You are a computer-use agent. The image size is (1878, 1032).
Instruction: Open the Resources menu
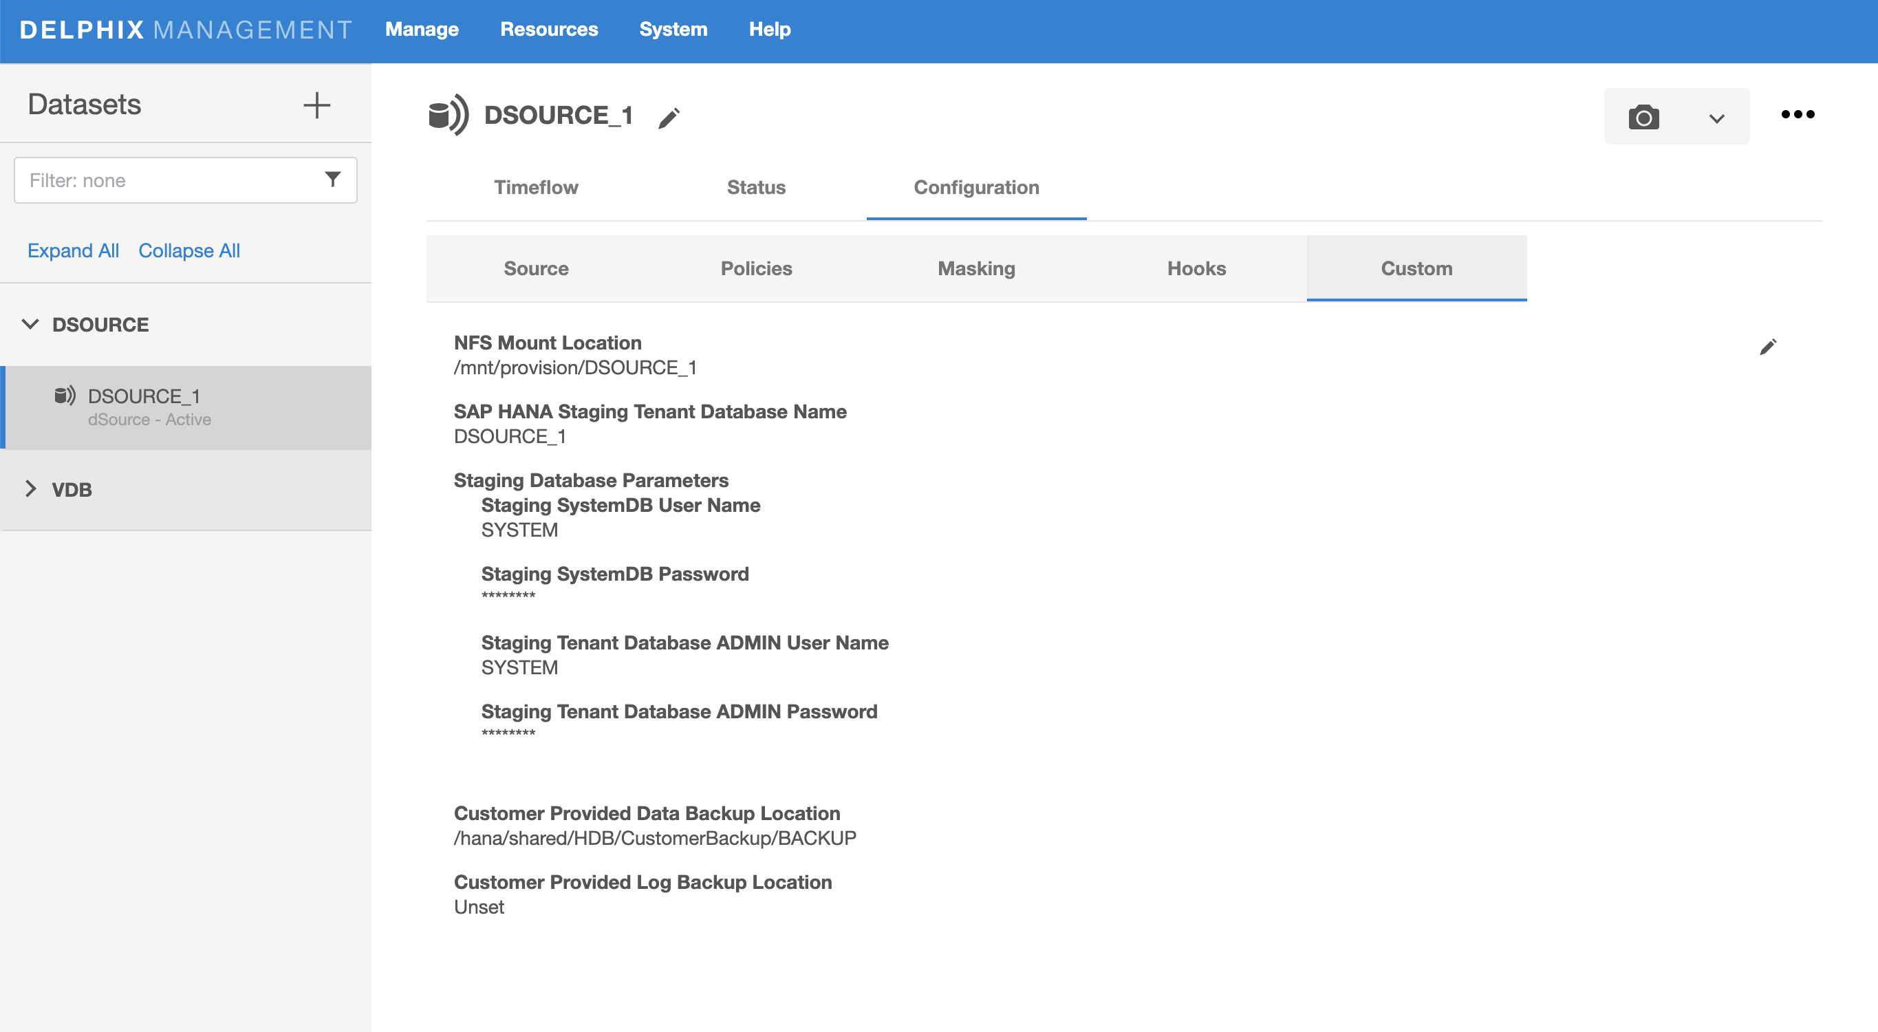tap(548, 29)
